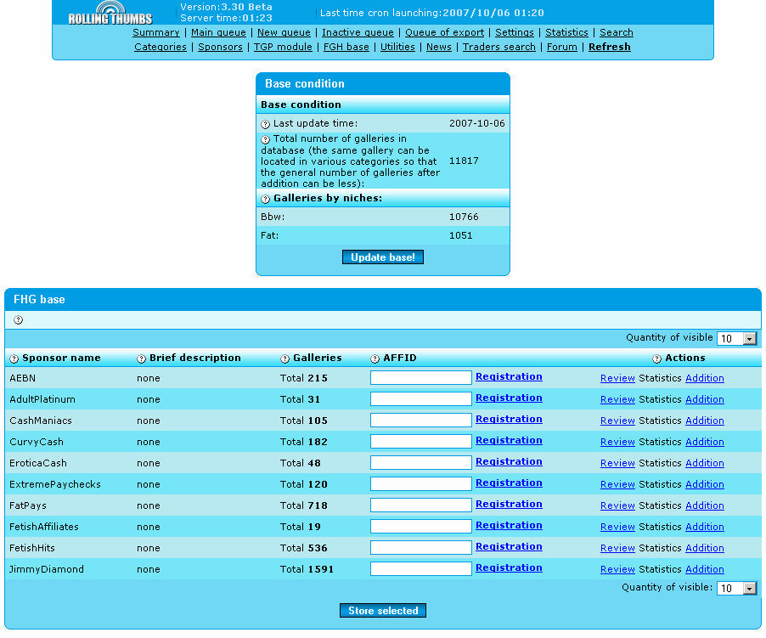Click the AFFID input for EroticaCash
The width and height of the screenshot is (766, 638).
(421, 463)
